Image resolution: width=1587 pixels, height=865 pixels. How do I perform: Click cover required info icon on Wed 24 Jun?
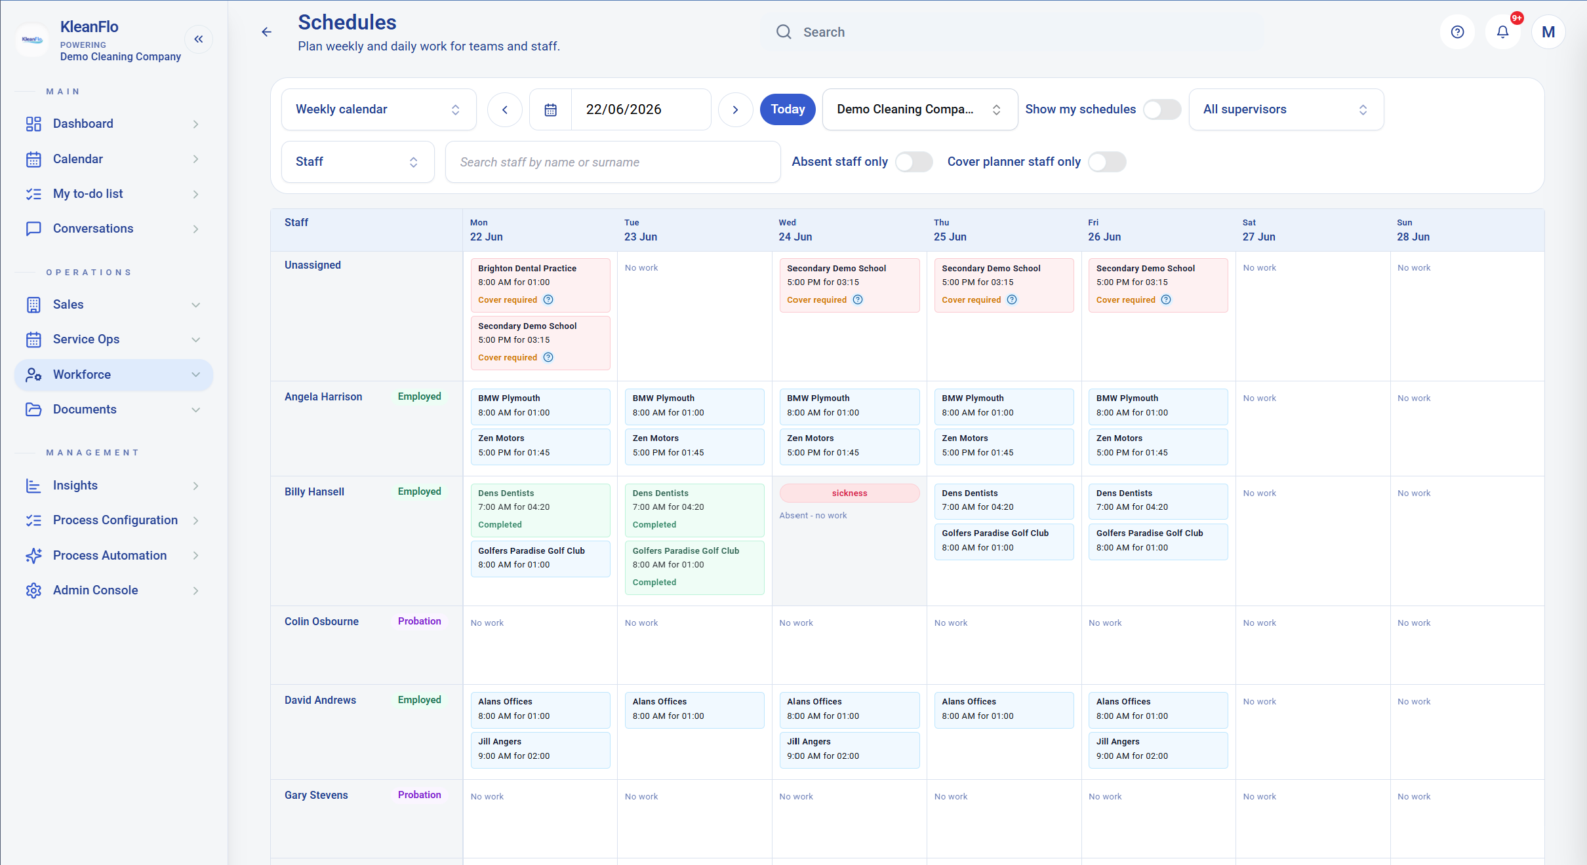(x=858, y=299)
